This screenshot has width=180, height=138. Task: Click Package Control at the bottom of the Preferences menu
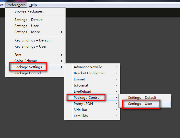pyautogui.click(x=35, y=73)
